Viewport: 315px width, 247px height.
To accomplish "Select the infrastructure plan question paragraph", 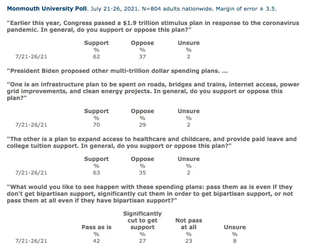I will point(153,91).
